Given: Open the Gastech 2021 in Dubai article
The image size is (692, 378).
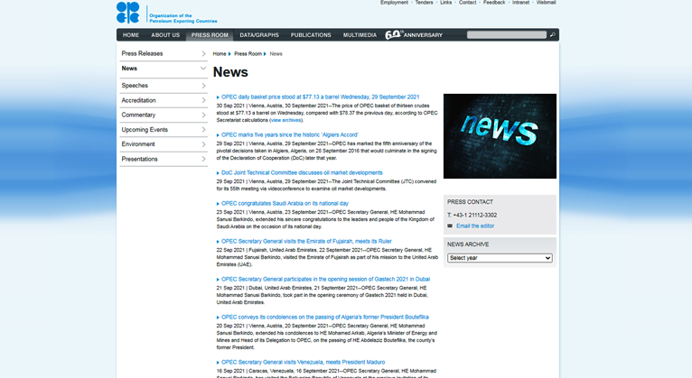Looking at the screenshot, I should (326, 280).
